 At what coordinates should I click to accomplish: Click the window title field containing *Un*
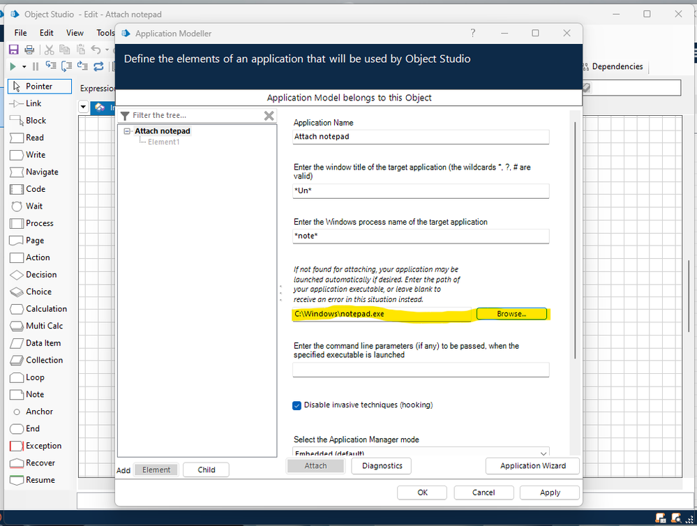421,191
